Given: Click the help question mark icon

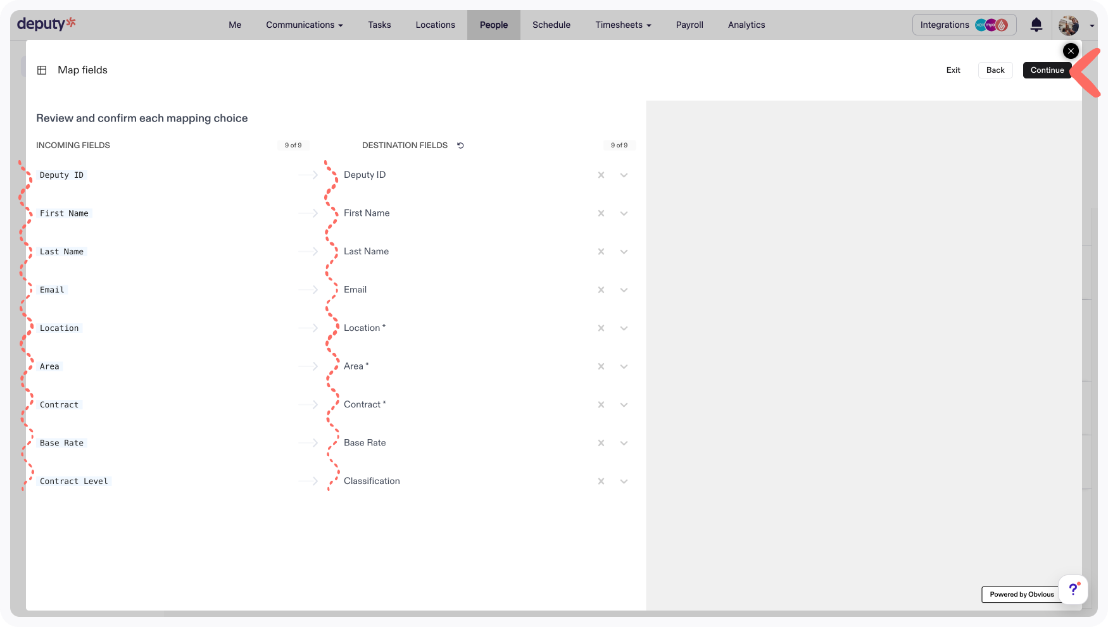Looking at the screenshot, I should pyautogui.click(x=1073, y=590).
